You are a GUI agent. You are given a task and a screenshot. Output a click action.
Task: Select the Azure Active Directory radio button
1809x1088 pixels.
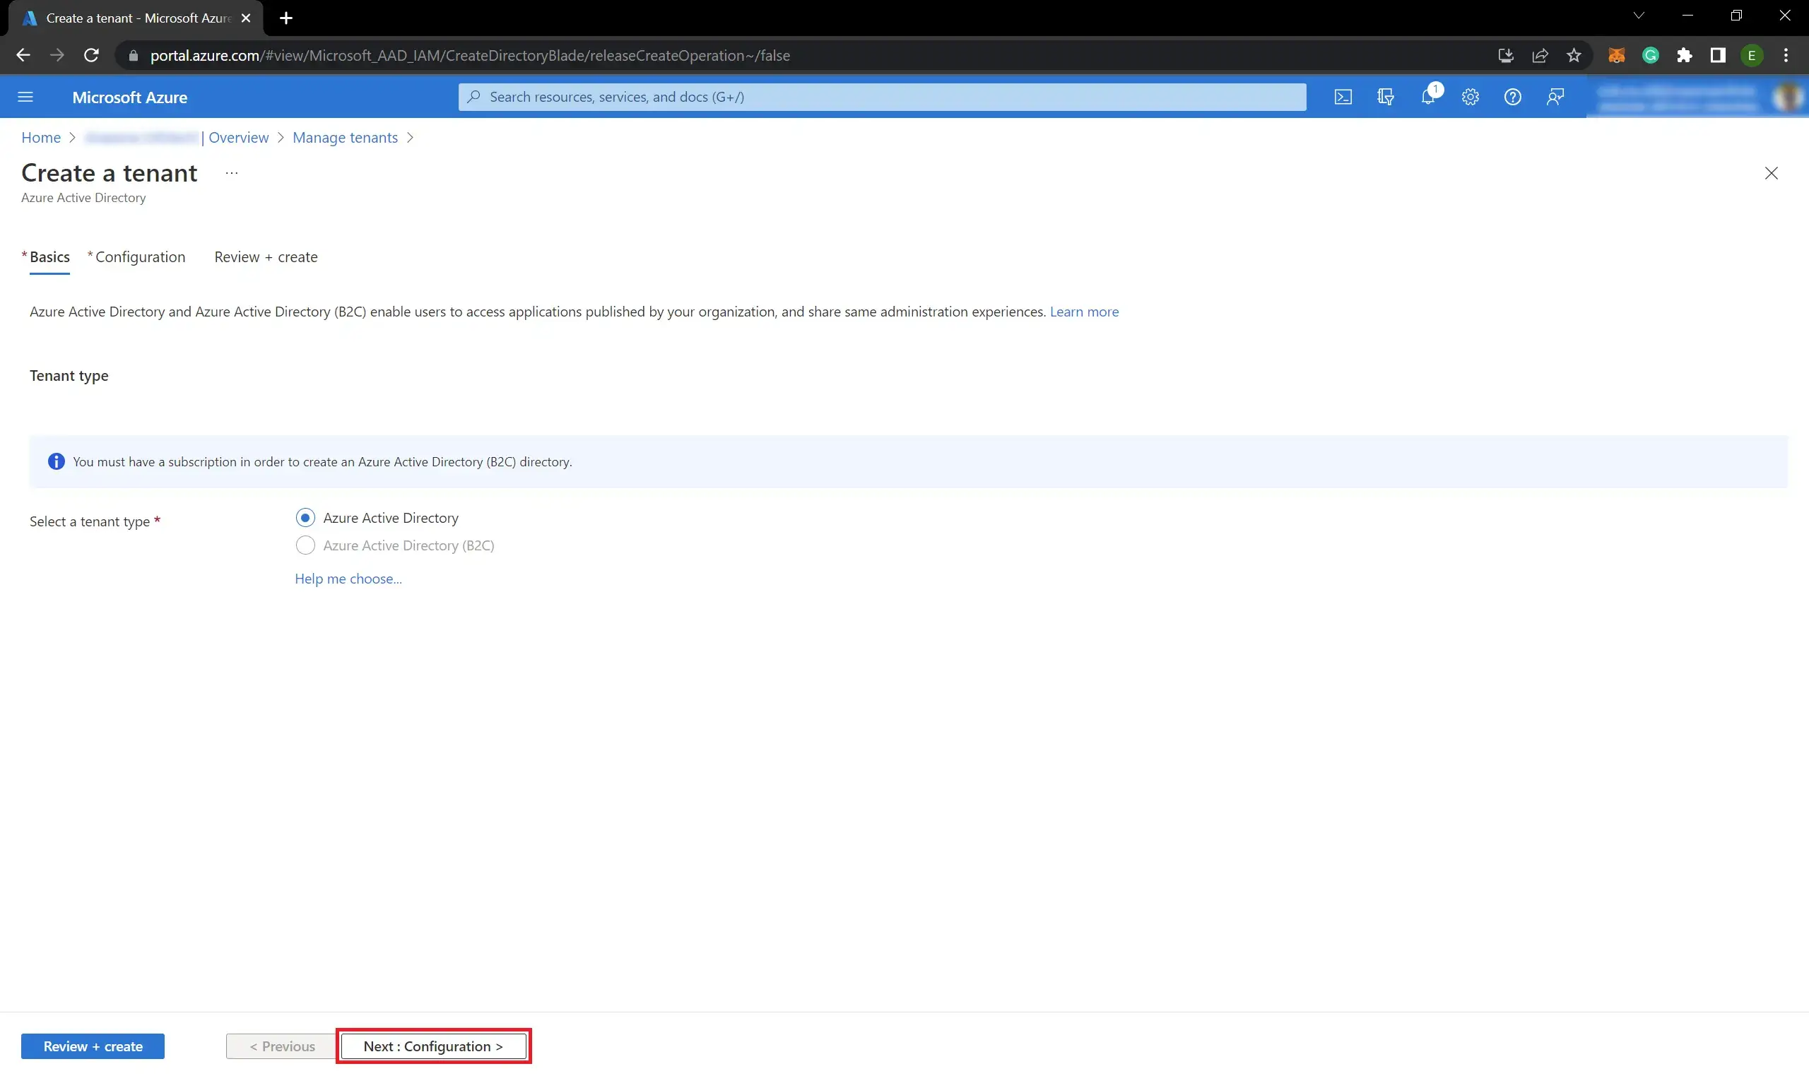coord(305,518)
